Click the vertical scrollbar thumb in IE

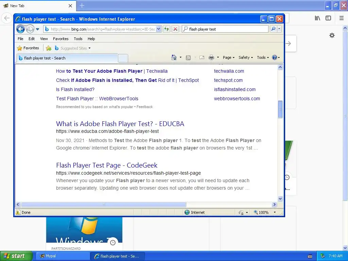(280, 109)
